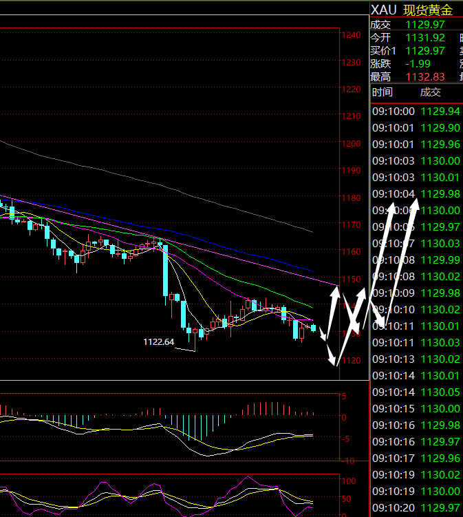Viewport: 463px width, 517px height.
Task: Select tick 09:10:13 priced 1130.02
Action: pyautogui.click(x=416, y=359)
